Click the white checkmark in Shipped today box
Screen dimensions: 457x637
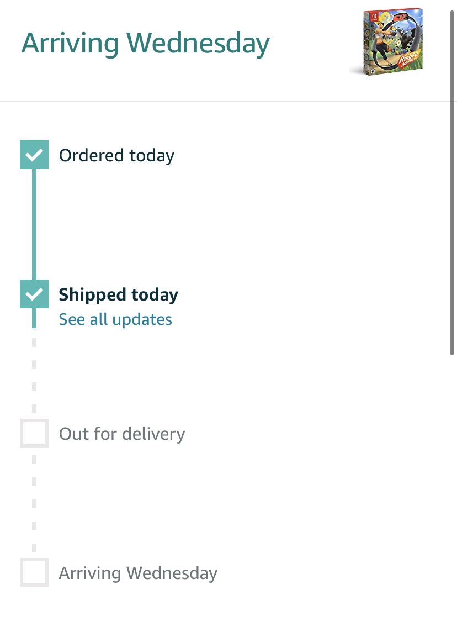(x=34, y=294)
